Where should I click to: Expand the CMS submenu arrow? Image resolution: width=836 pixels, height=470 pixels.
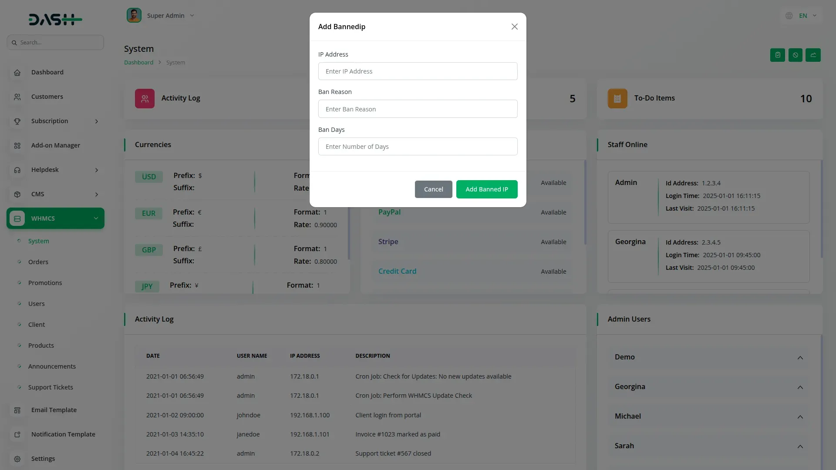click(x=97, y=195)
